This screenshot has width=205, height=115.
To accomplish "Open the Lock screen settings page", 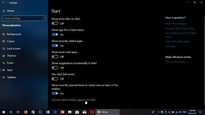I will pos(12,49).
